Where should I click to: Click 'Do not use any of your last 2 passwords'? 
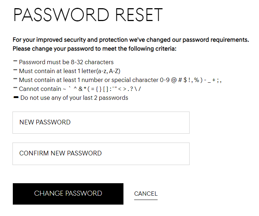click(74, 98)
